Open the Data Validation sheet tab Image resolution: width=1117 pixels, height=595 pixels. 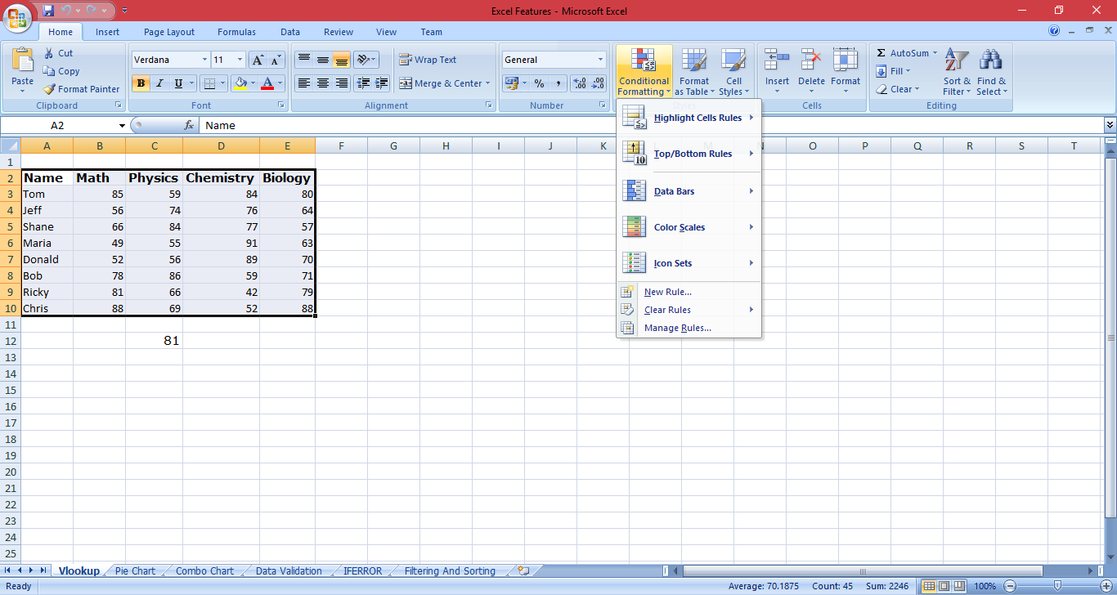coord(289,570)
